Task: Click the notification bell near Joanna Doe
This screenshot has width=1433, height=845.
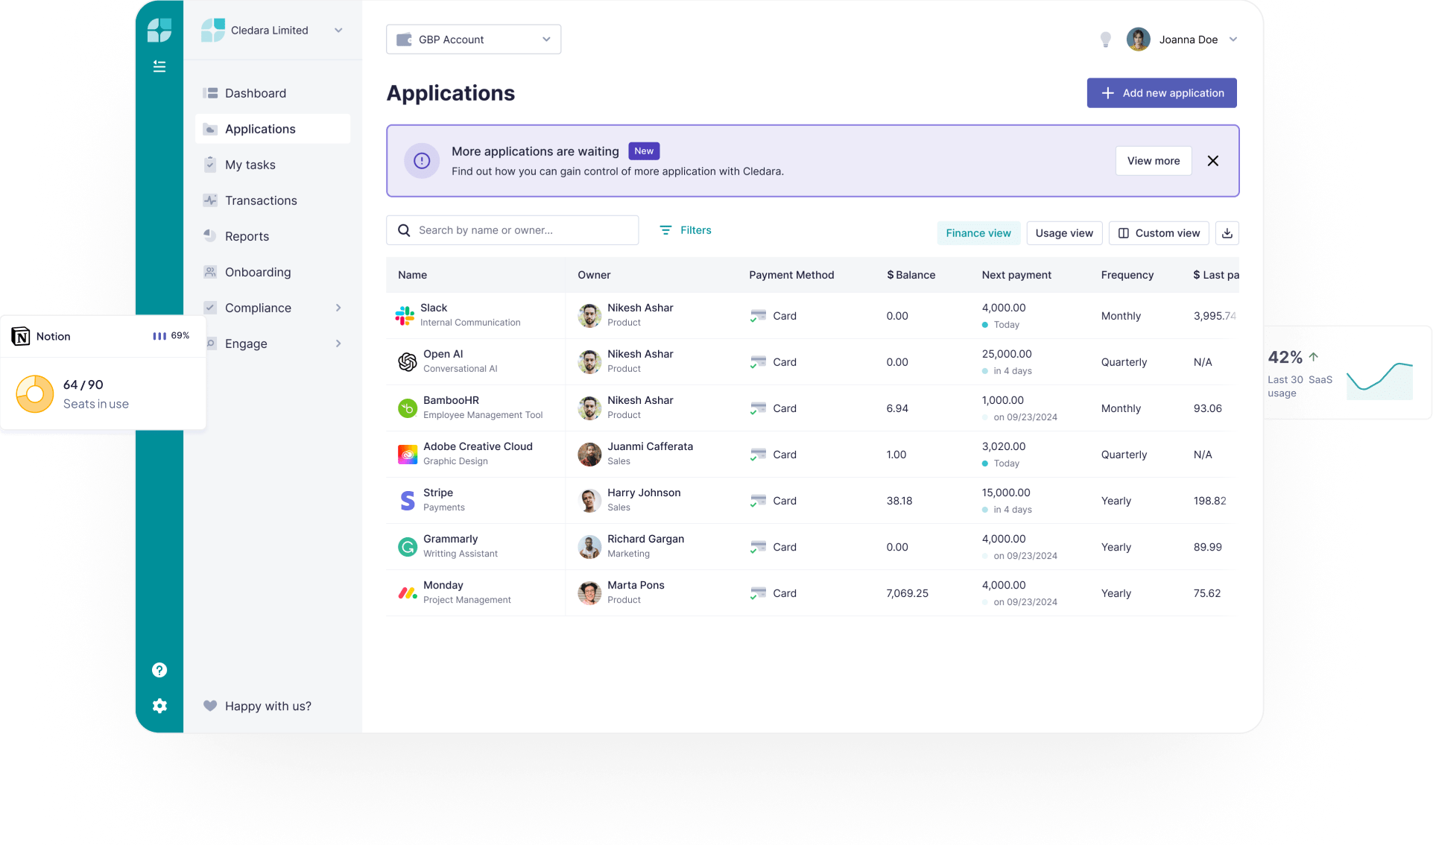Action: tap(1106, 39)
